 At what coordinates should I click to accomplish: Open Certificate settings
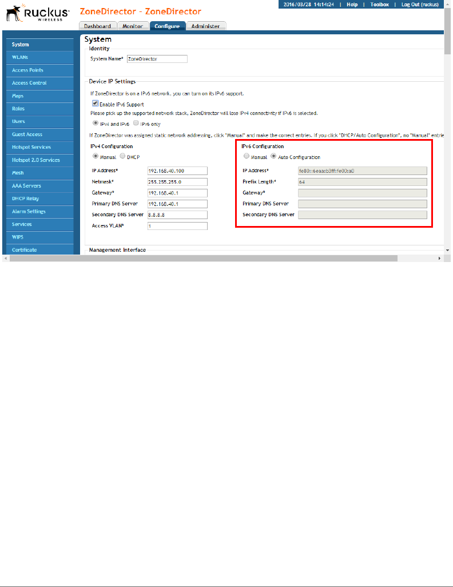point(39,249)
